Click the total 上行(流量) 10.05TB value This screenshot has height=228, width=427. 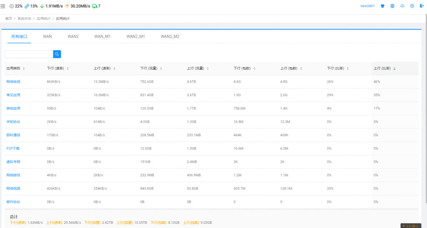(141, 223)
